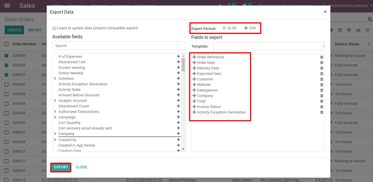
Task: Sort by Invoice Status column header
Action: pos(347,44)
